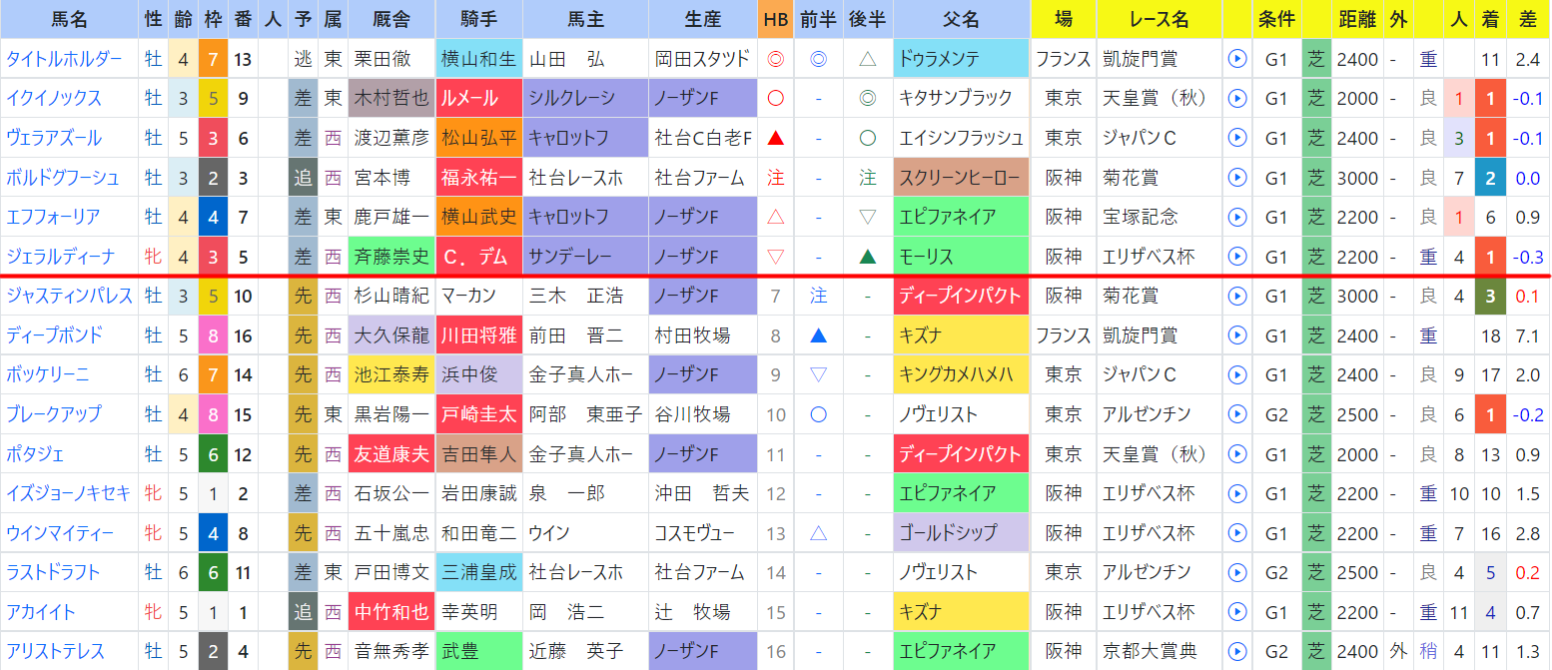Viewport: 1552px width, 670px height.
Task: Select sire cell ドゥラメンテ
Action: coord(962,59)
